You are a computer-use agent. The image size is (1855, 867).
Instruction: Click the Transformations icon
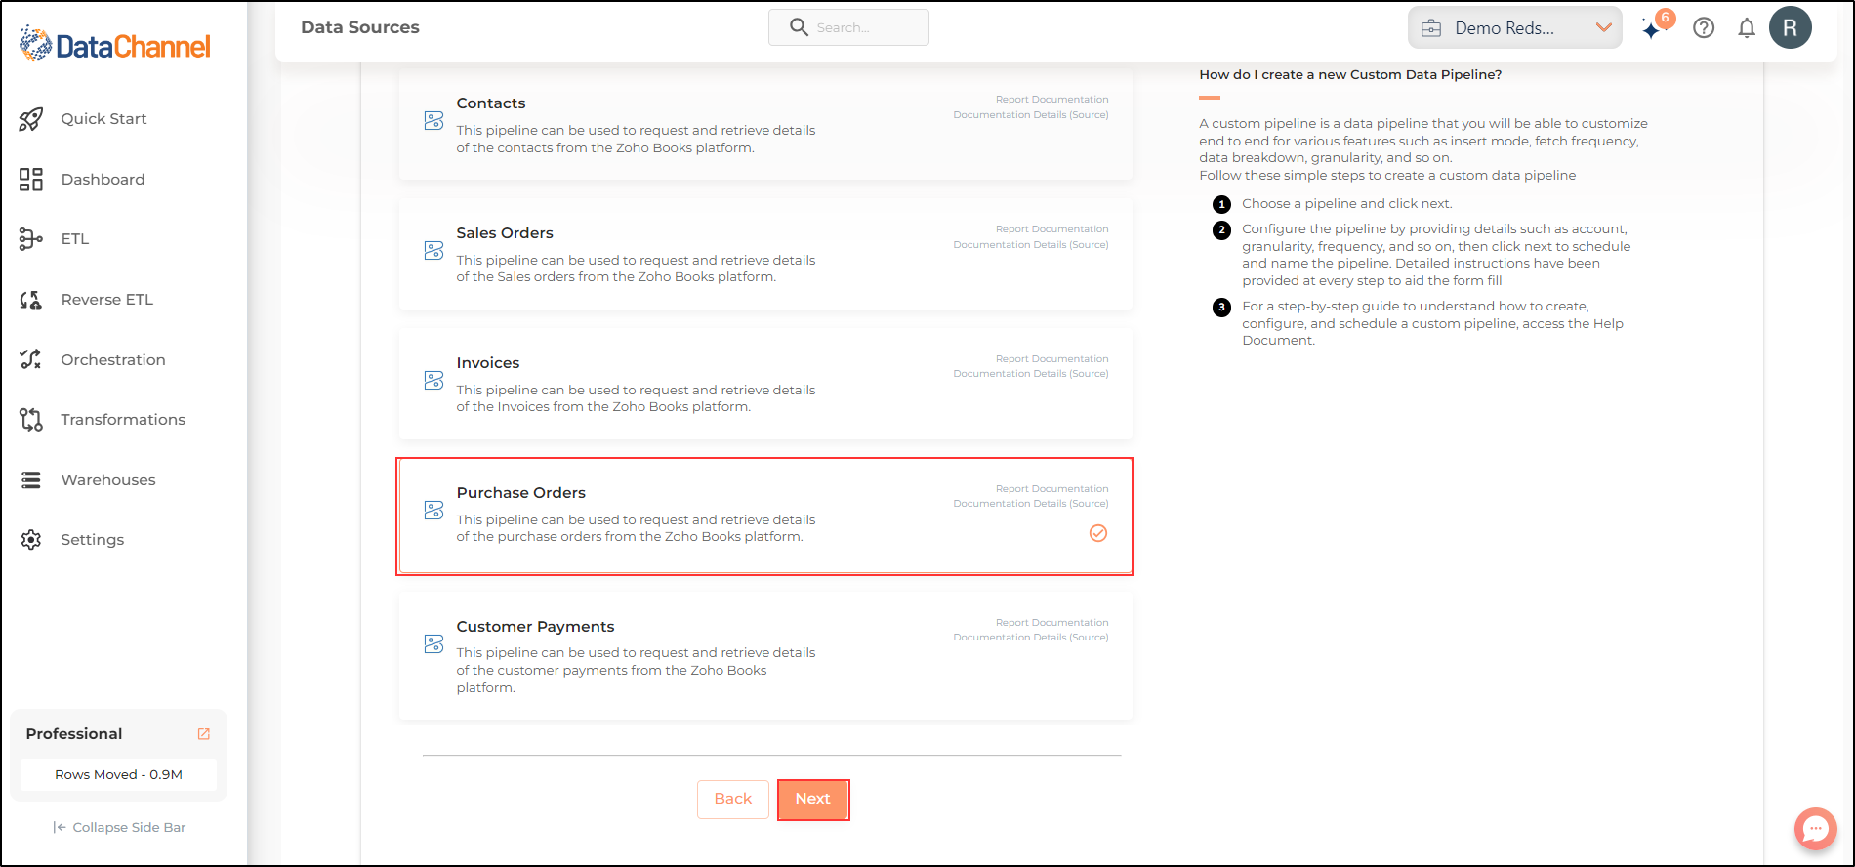(x=31, y=420)
